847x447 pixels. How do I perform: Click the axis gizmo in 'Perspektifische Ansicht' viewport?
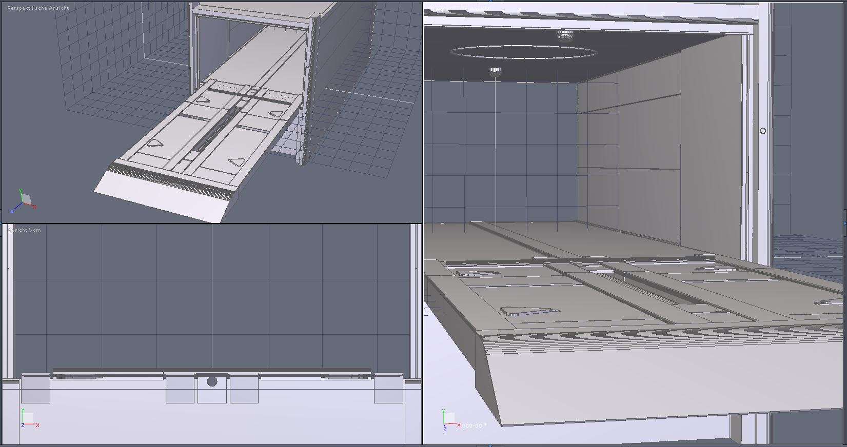pyautogui.click(x=24, y=200)
